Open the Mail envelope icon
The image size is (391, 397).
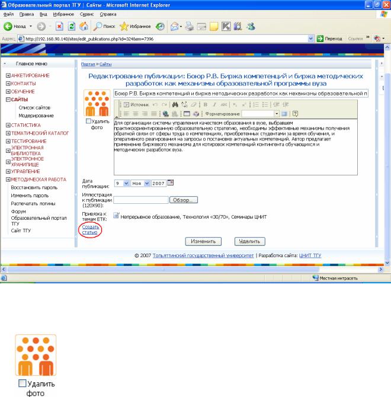[174, 26]
